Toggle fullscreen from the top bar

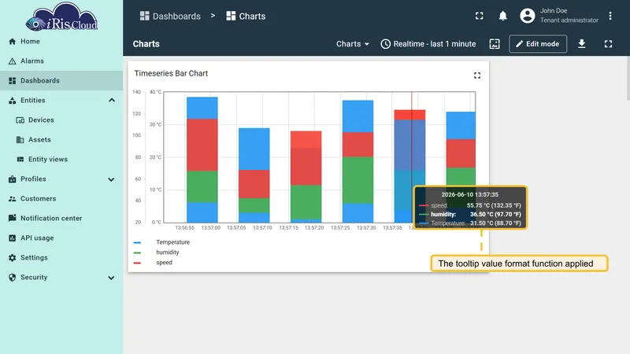pyautogui.click(x=480, y=16)
